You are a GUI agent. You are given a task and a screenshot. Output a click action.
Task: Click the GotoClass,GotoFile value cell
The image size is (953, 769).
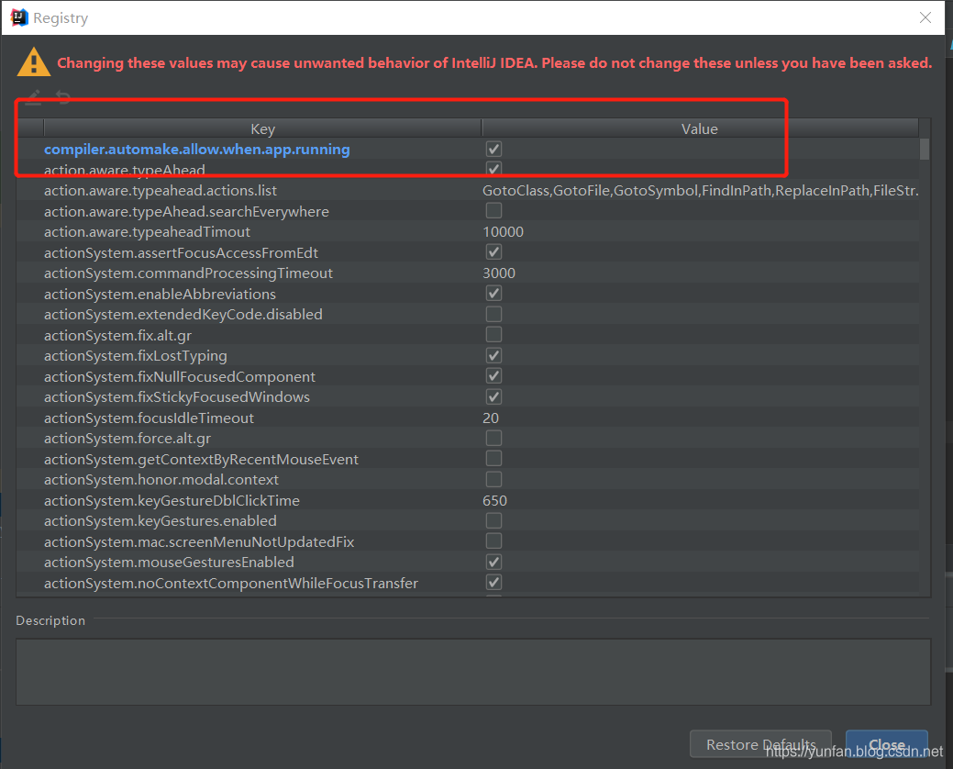point(700,190)
